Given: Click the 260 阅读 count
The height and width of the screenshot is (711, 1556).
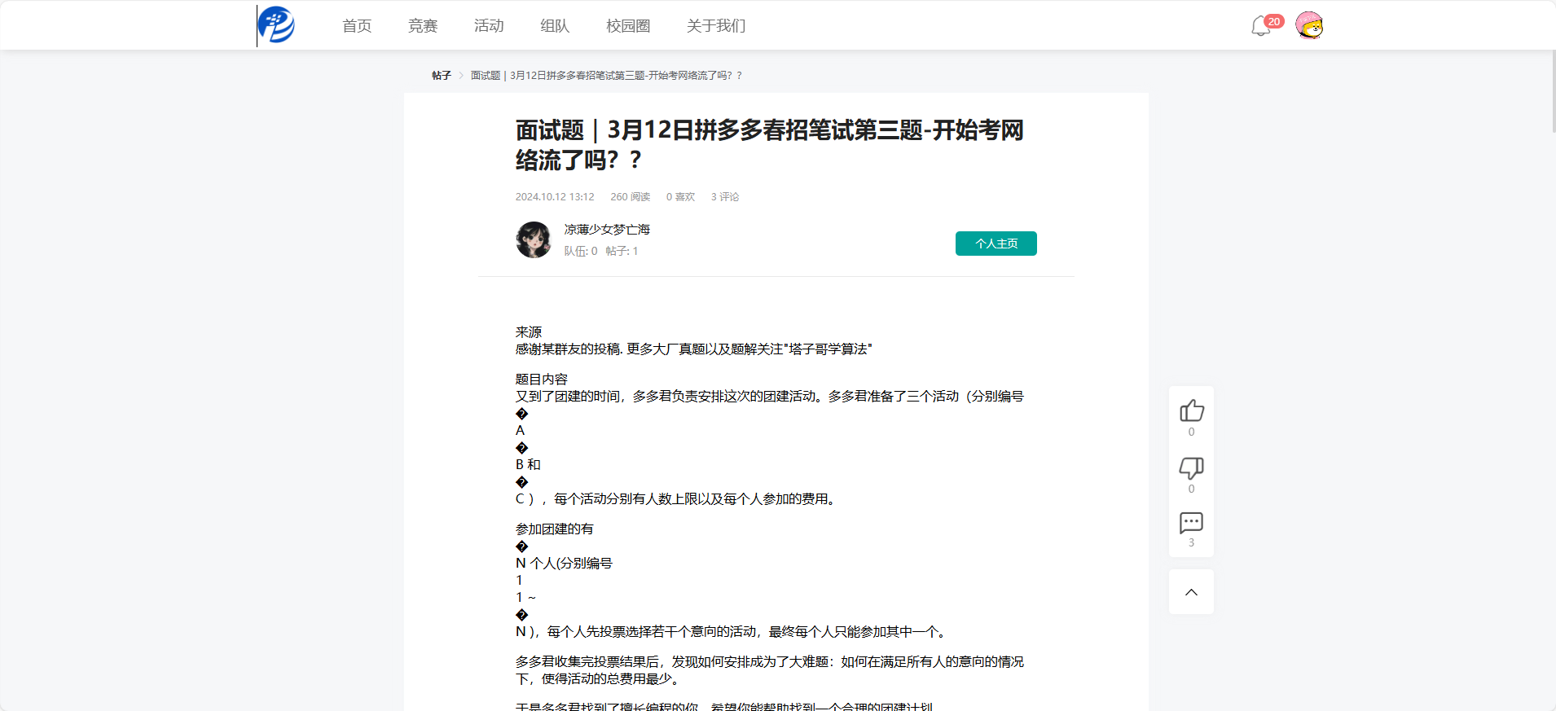Looking at the screenshot, I should click(x=631, y=197).
